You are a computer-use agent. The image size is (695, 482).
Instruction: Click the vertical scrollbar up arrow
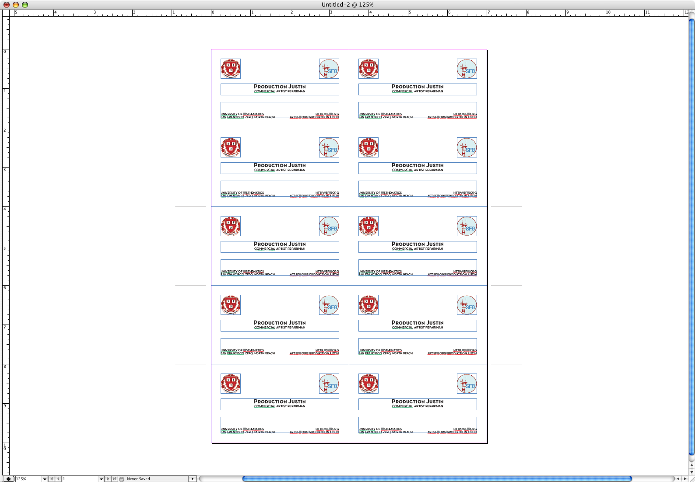tap(691, 465)
